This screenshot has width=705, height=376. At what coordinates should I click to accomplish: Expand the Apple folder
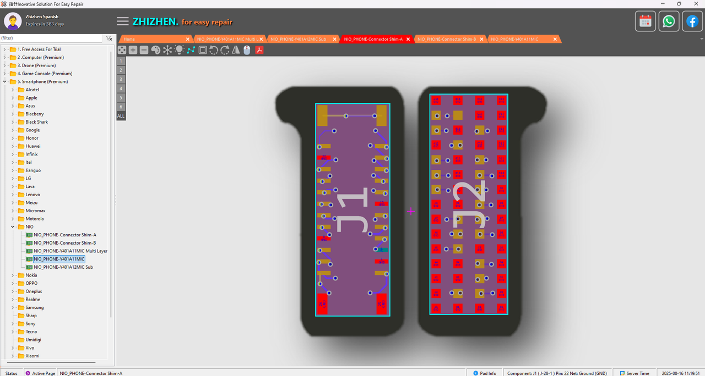13,98
